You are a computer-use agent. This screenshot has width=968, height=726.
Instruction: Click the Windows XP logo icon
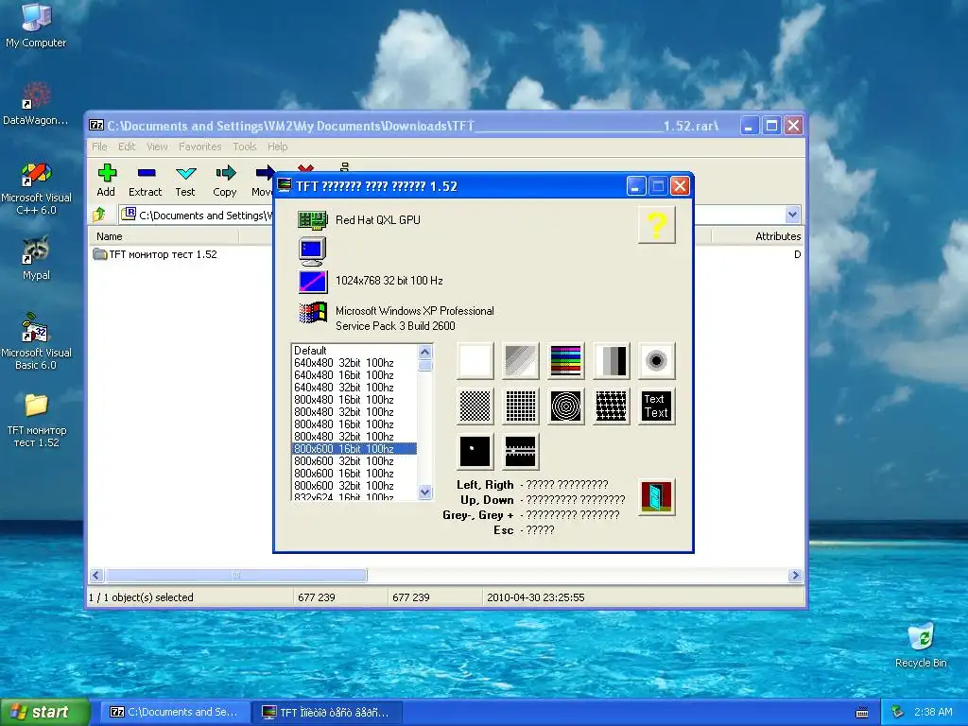tap(312, 313)
